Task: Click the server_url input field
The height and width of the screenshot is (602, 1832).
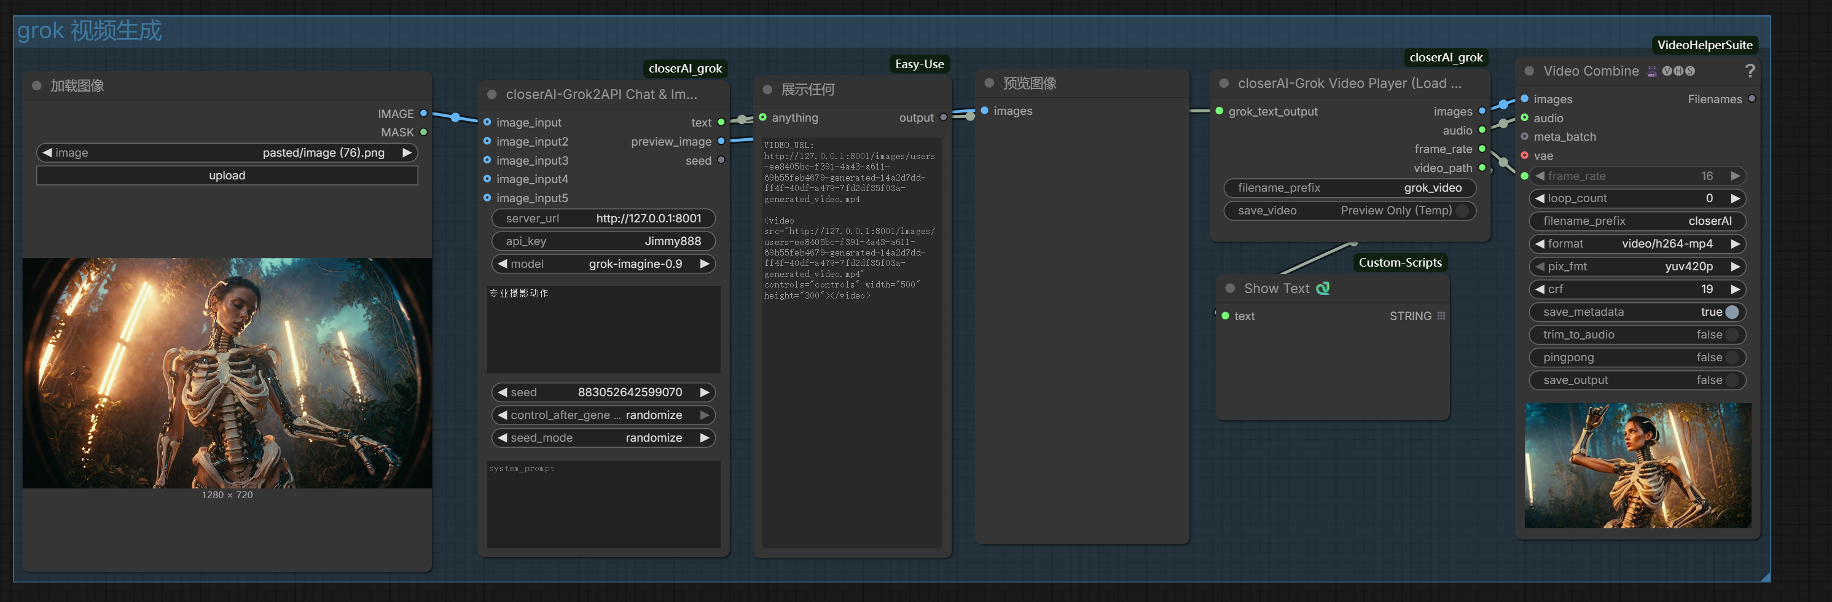Action: pyautogui.click(x=603, y=219)
